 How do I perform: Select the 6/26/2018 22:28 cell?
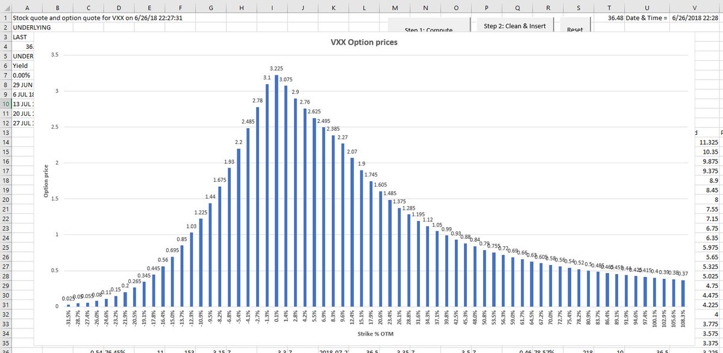tap(695, 18)
